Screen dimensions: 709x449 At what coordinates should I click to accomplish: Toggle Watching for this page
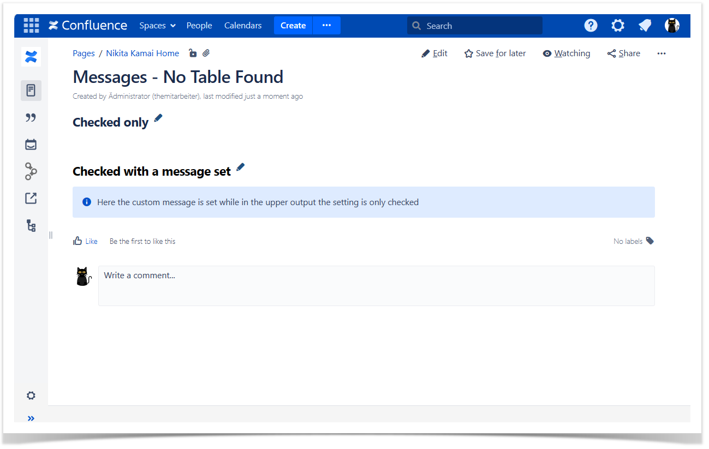[567, 53]
